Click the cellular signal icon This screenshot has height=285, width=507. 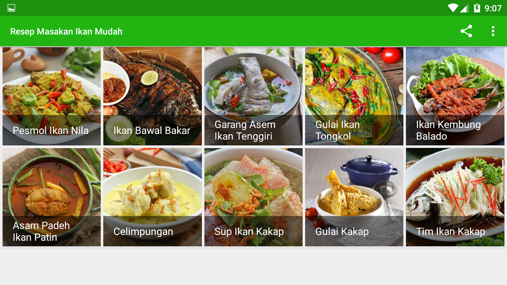click(x=464, y=8)
